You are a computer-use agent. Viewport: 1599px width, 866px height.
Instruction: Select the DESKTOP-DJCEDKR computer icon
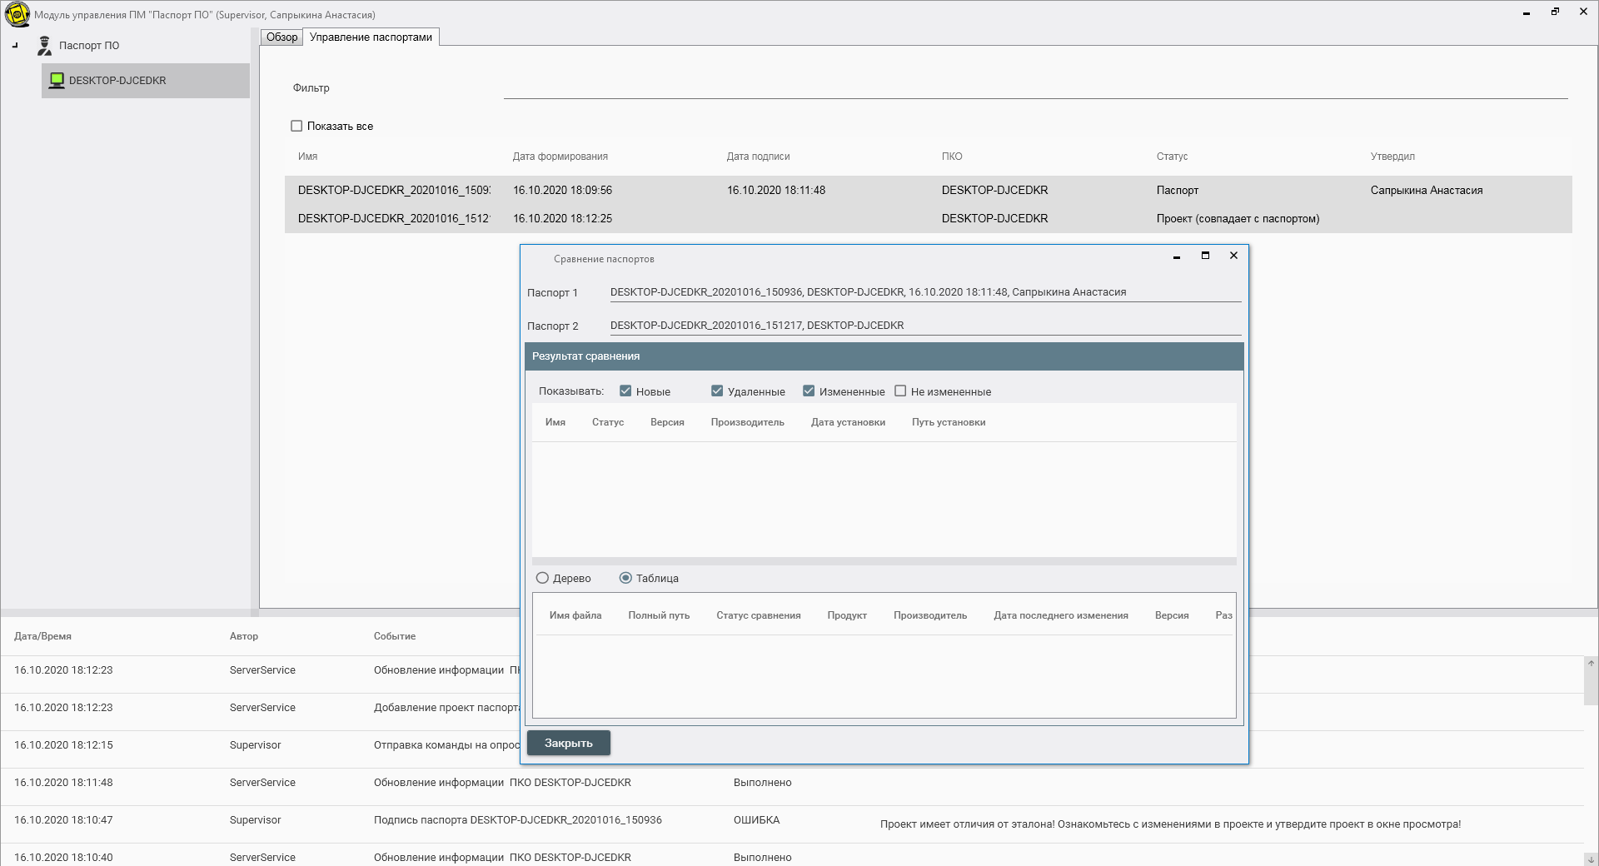pyautogui.click(x=57, y=81)
